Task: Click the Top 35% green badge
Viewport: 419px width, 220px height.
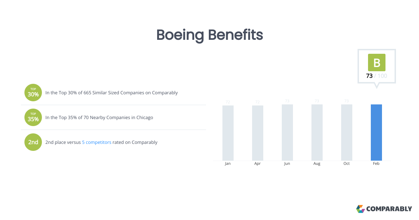Action: 33,117
